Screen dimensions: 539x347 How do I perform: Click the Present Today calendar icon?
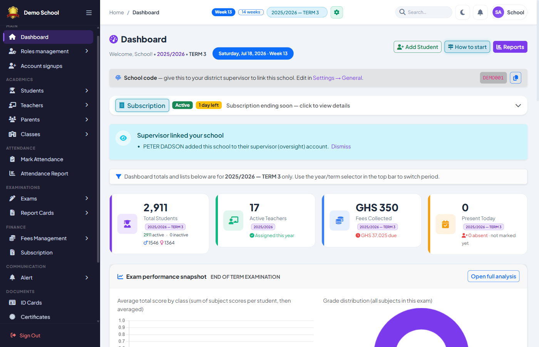[x=445, y=224]
